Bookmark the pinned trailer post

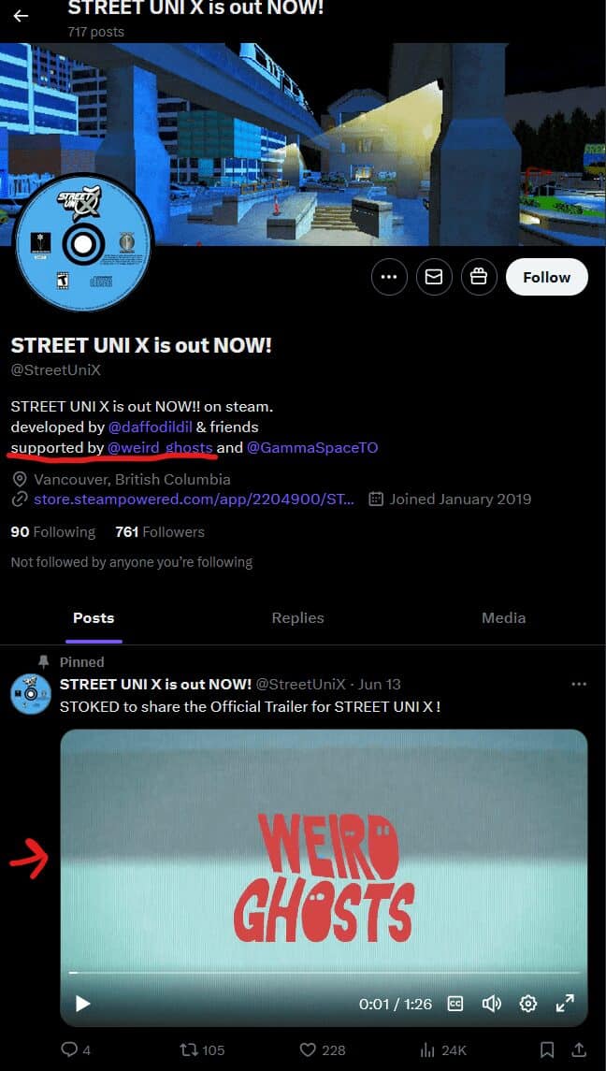547,1049
